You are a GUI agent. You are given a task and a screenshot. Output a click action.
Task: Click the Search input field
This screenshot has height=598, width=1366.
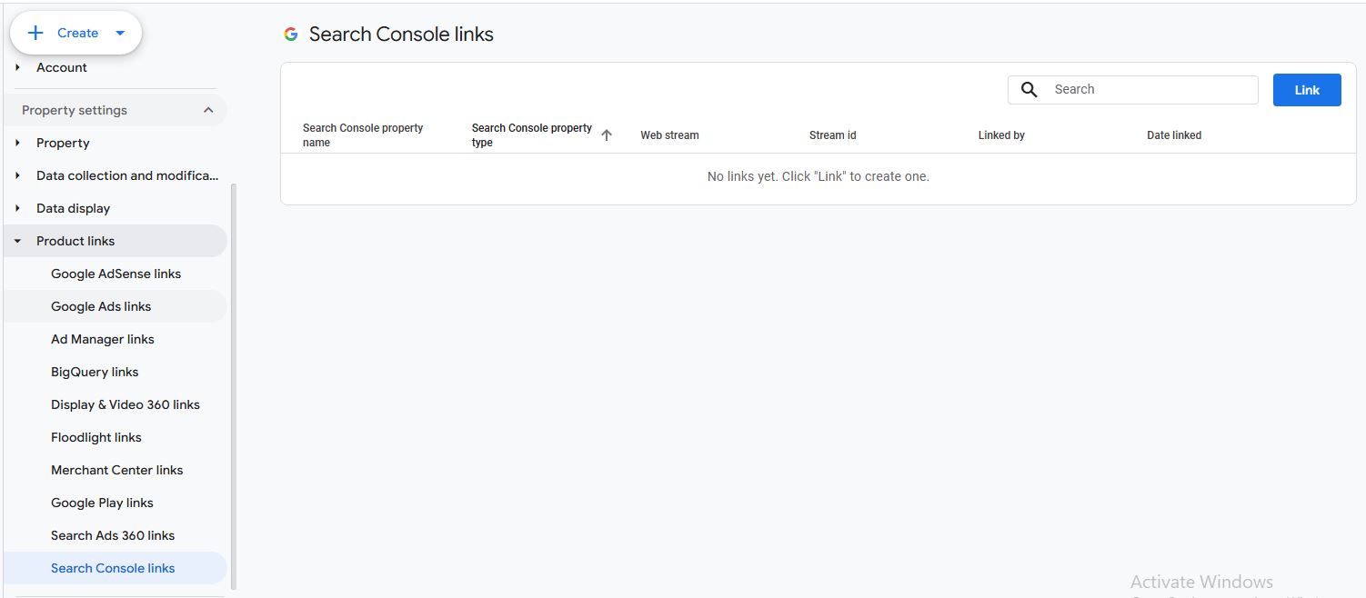point(1150,89)
